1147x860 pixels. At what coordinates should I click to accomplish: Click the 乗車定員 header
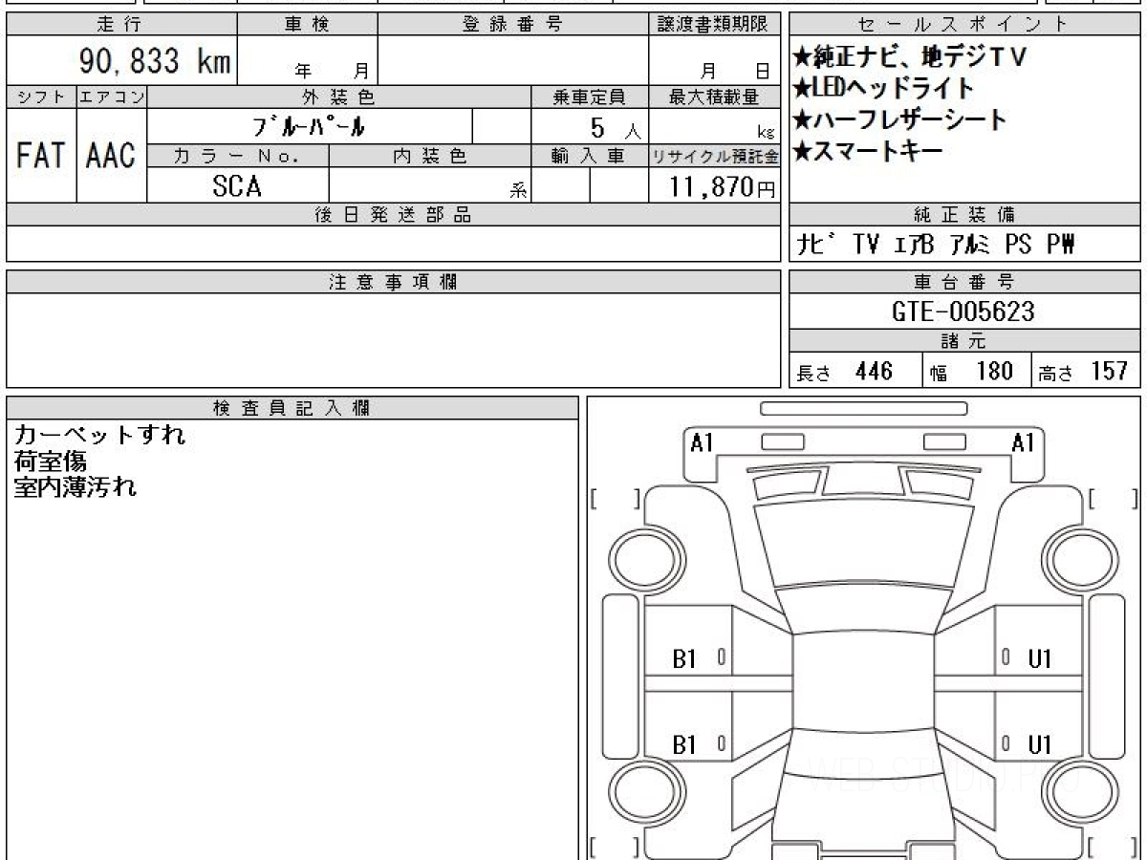click(590, 97)
